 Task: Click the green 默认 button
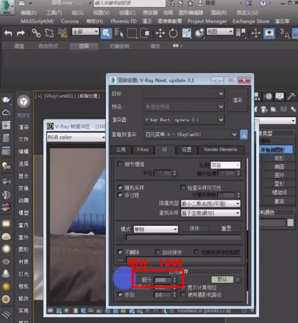(222, 280)
